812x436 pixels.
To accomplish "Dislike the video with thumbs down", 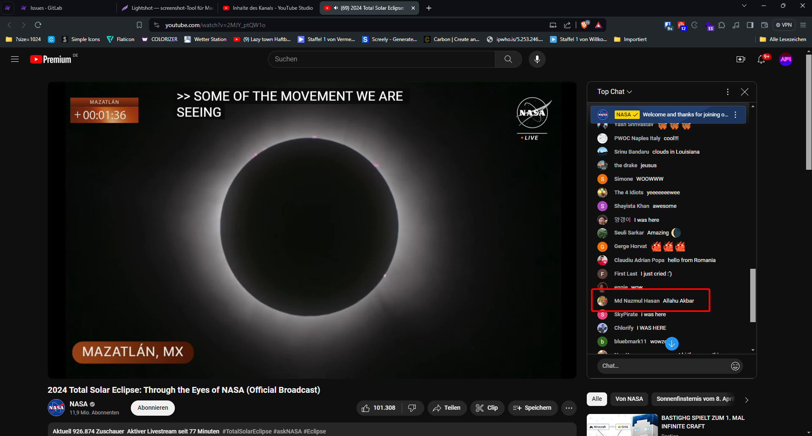I will [x=412, y=408].
